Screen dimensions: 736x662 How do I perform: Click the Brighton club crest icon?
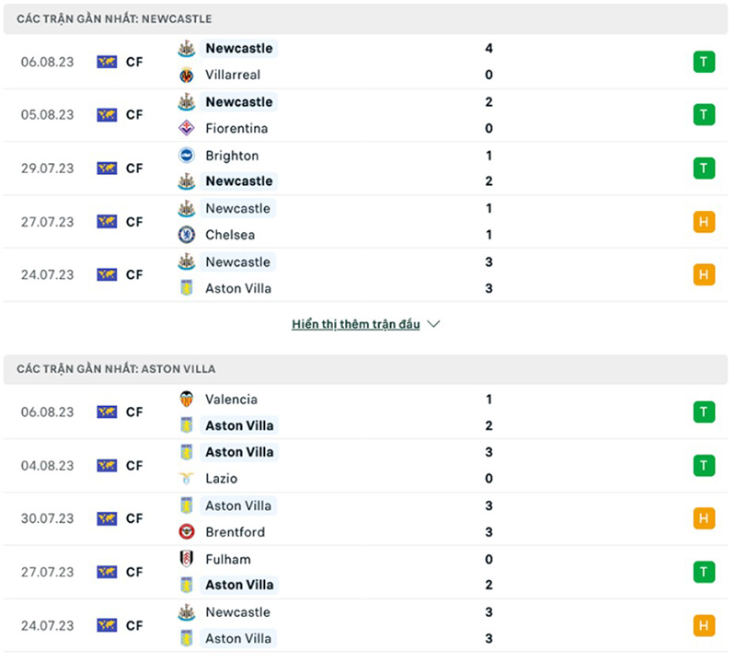coord(187,156)
